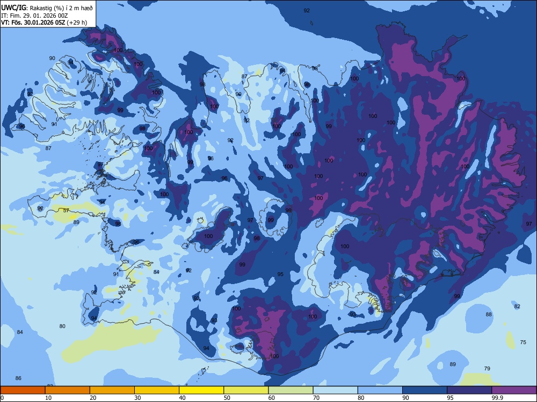Image resolution: width=537 pixels, height=402 pixels.
Task: Click the legend tick label '40'
Action: (182, 398)
